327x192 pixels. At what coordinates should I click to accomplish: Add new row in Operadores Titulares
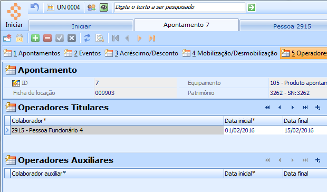click(x=318, y=108)
